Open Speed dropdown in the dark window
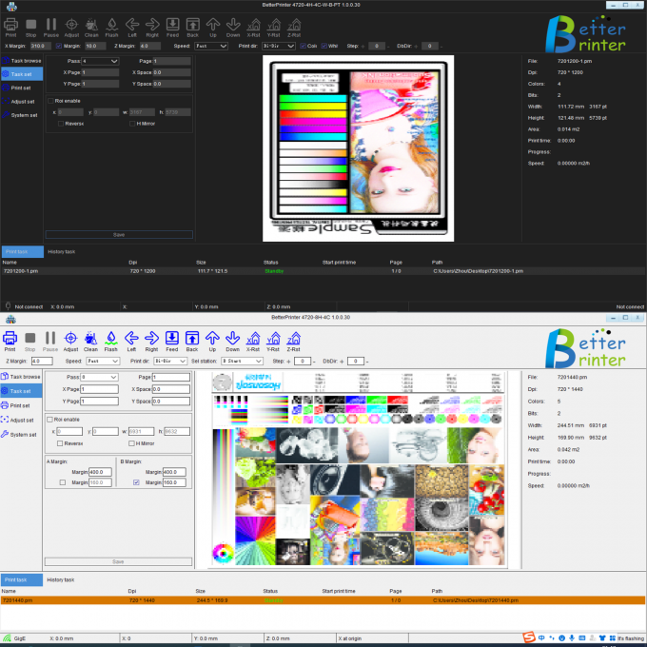Viewport: 647px width, 647px height. 210,46
